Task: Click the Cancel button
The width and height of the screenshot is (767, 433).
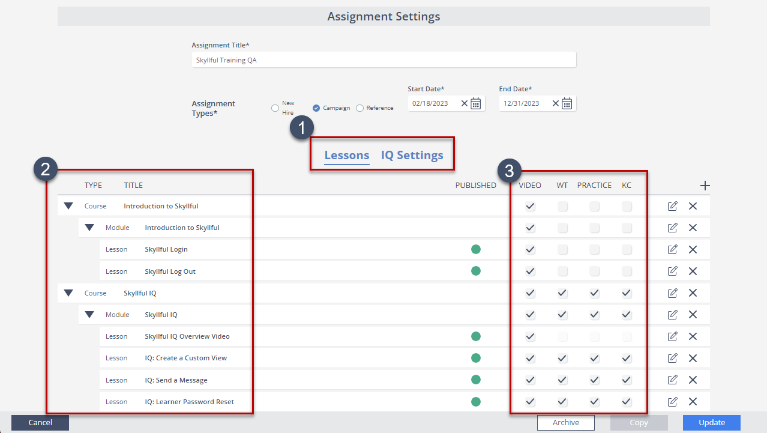Action: 40,423
